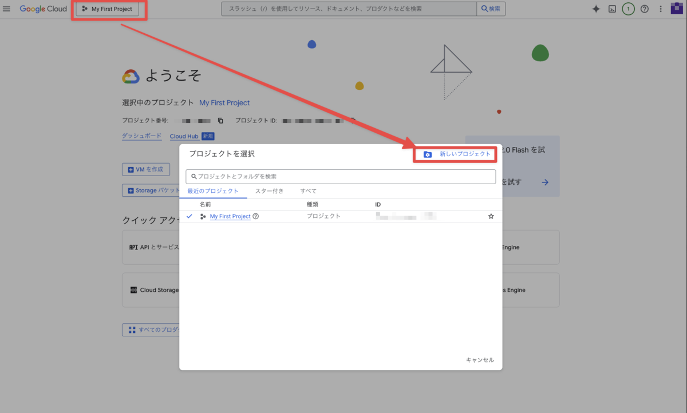The height and width of the screenshot is (413, 687).
Task: Open My First Project link in list
Action: [x=230, y=216]
